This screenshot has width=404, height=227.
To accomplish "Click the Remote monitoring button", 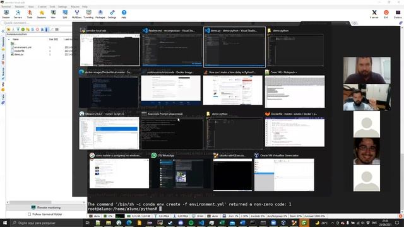I will tap(46, 207).
